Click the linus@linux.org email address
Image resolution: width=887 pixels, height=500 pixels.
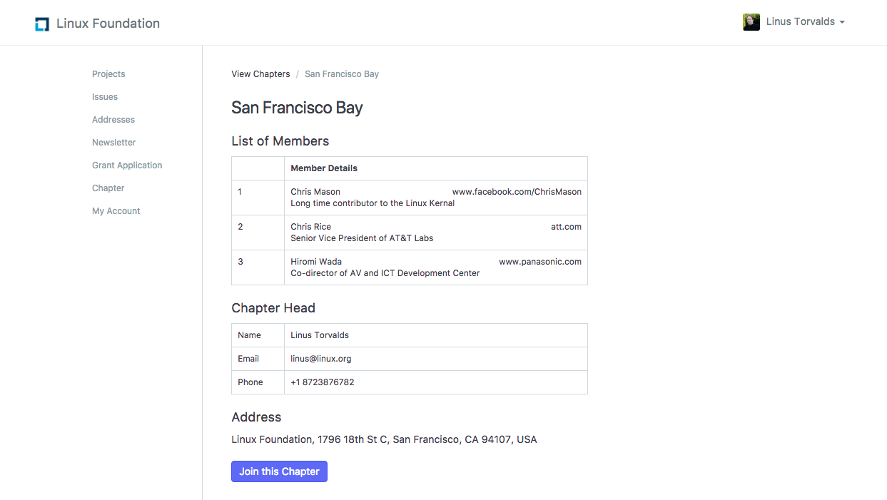(321, 359)
